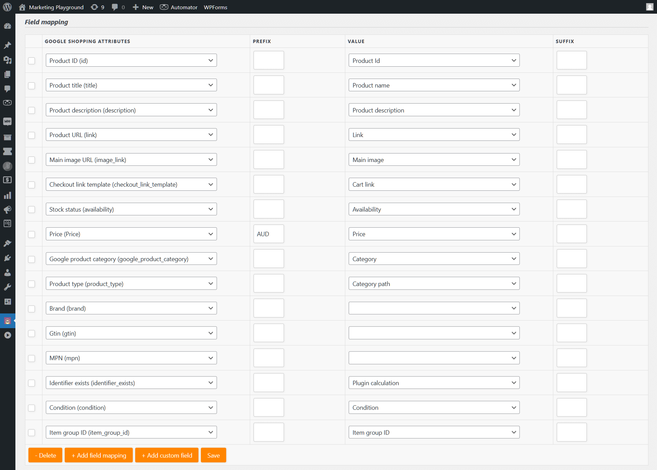Tick the checkbox on the Price (Price) row
The width and height of the screenshot is (657, 470).
tap(31, 234)
